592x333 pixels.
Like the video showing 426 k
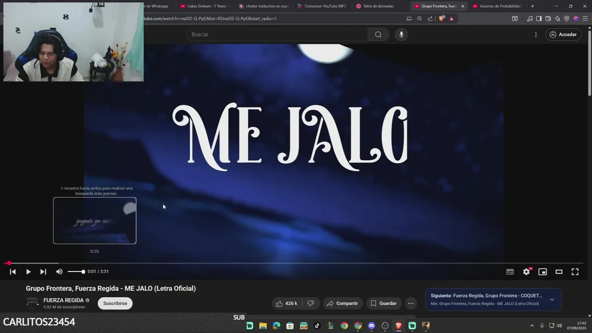(286, 303)
